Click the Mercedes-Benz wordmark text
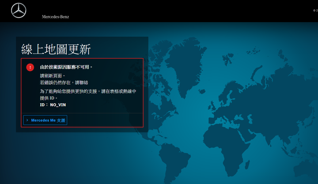This screenshot has width=318, height=184. click(x=56, y=17)
